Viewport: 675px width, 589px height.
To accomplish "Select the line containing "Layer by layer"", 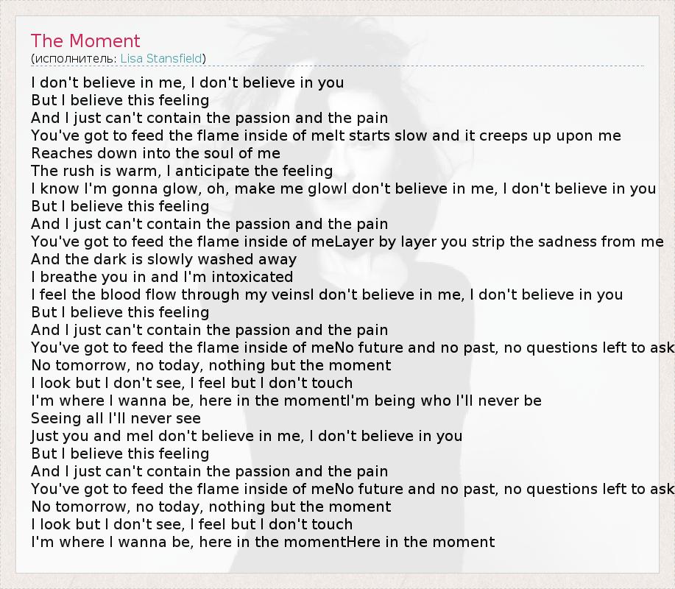I will coord(347,241).
